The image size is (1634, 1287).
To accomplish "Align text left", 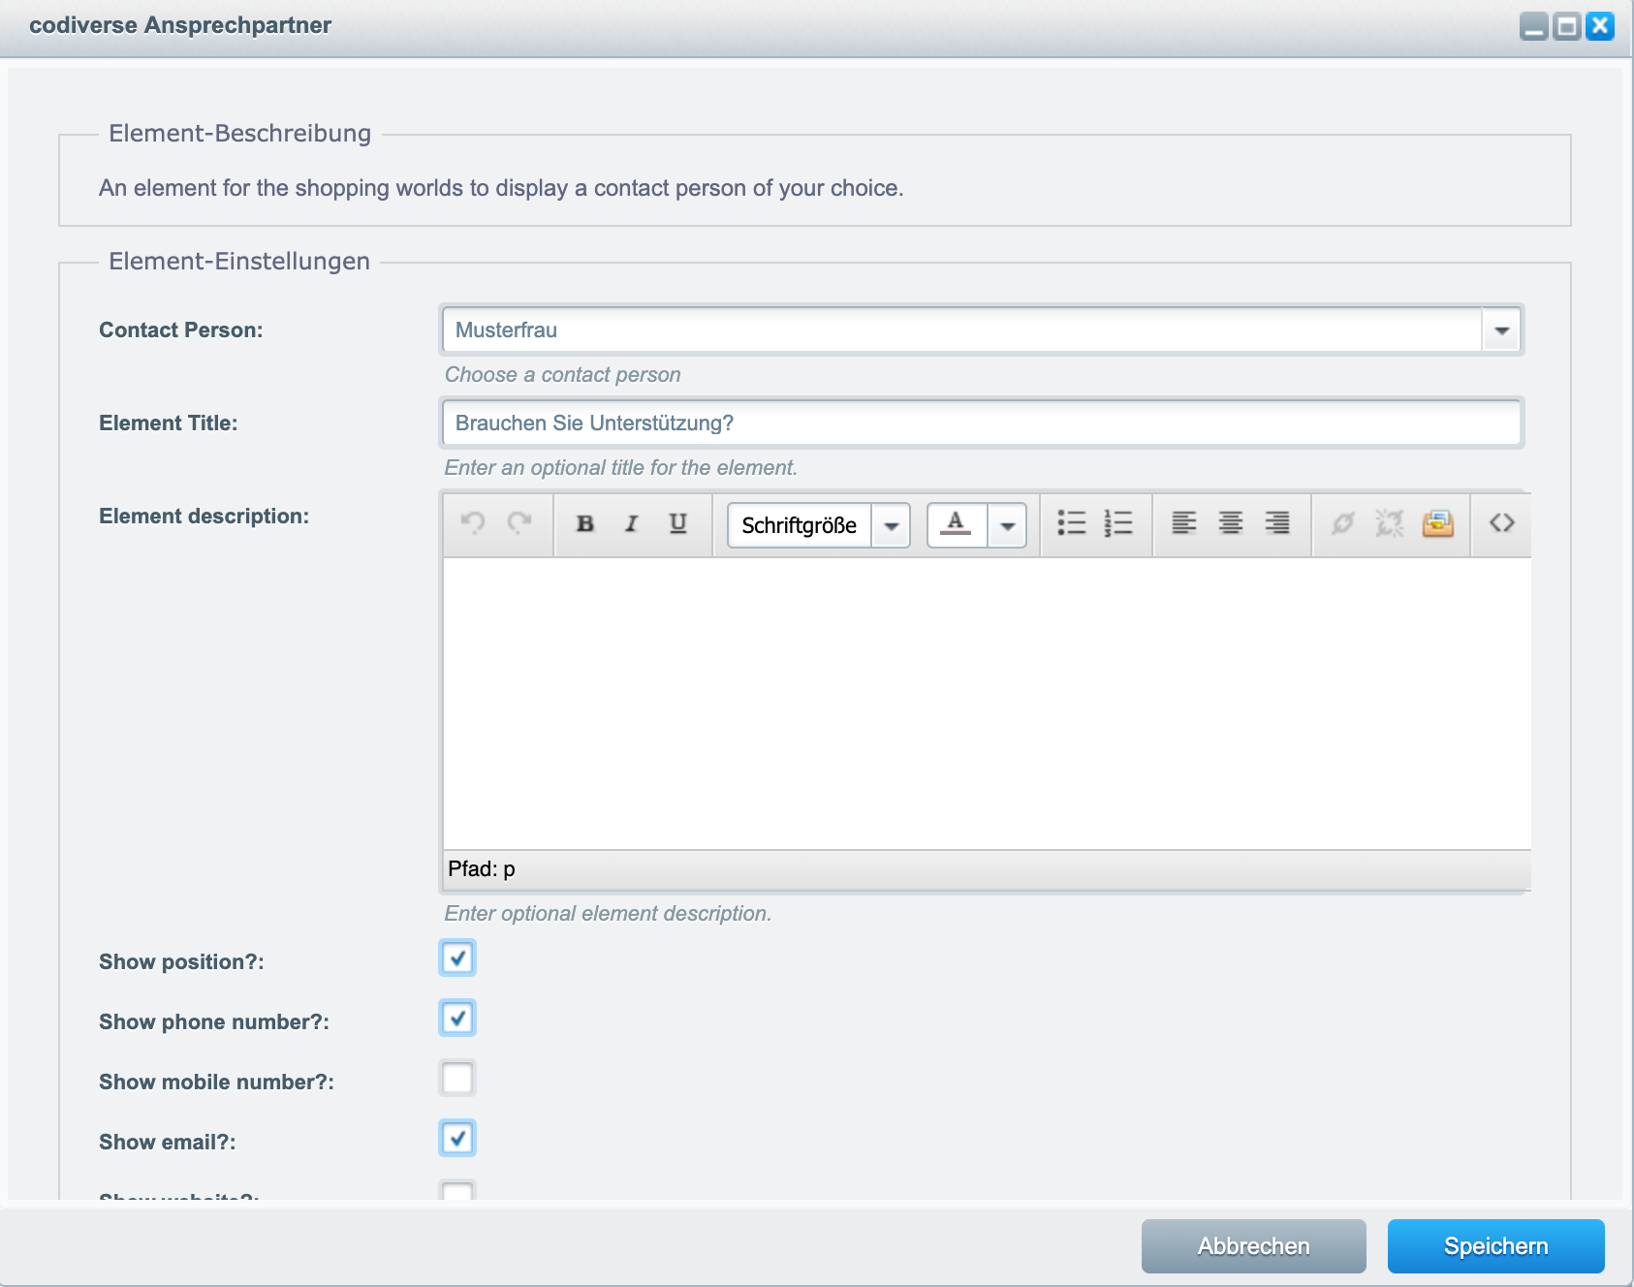I will coord(1184,523).
